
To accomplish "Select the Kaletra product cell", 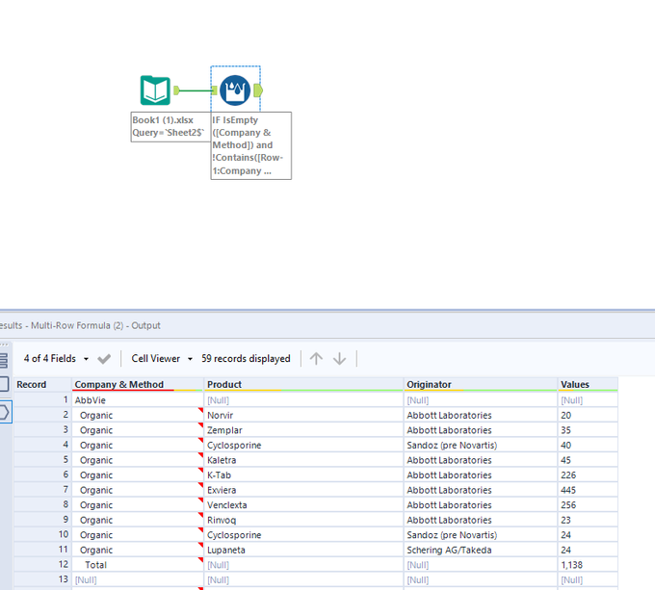I will pos(303,460).
